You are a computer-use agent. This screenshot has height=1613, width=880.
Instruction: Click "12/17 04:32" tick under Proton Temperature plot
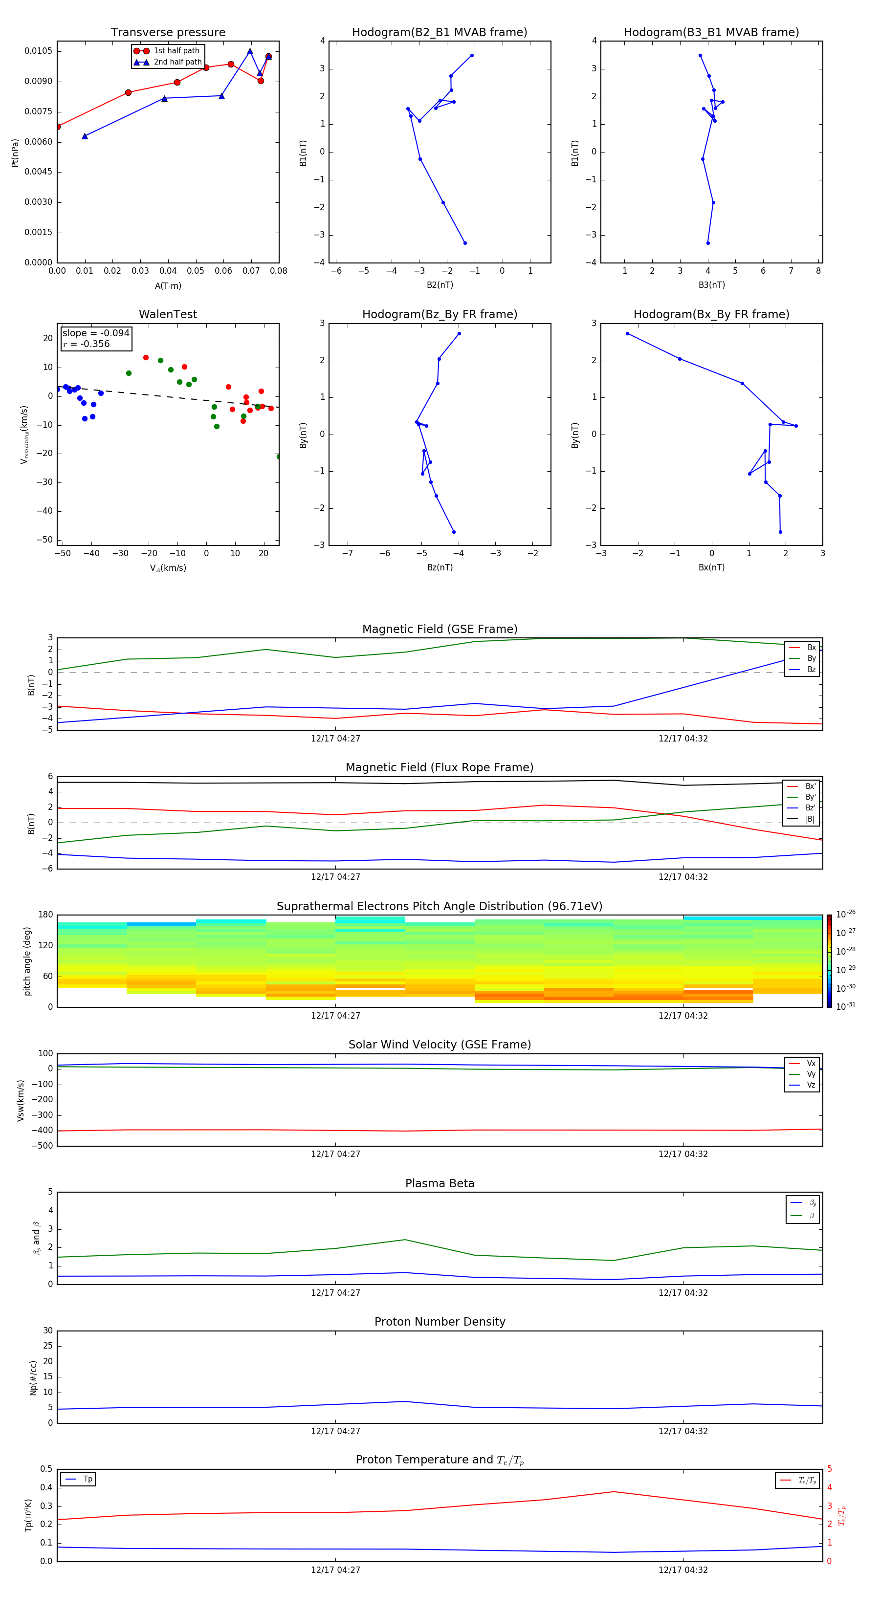[x=682, y=1570]
